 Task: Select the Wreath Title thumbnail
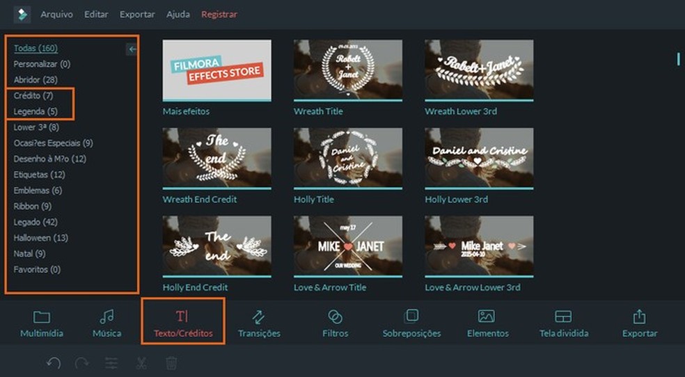(348, 70)
